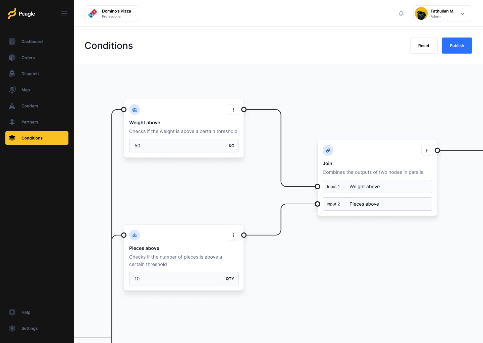Click the Peagle logo icon
Image resolution: width=483 pixels, height=343 pixels.
(x=12, y=13)
